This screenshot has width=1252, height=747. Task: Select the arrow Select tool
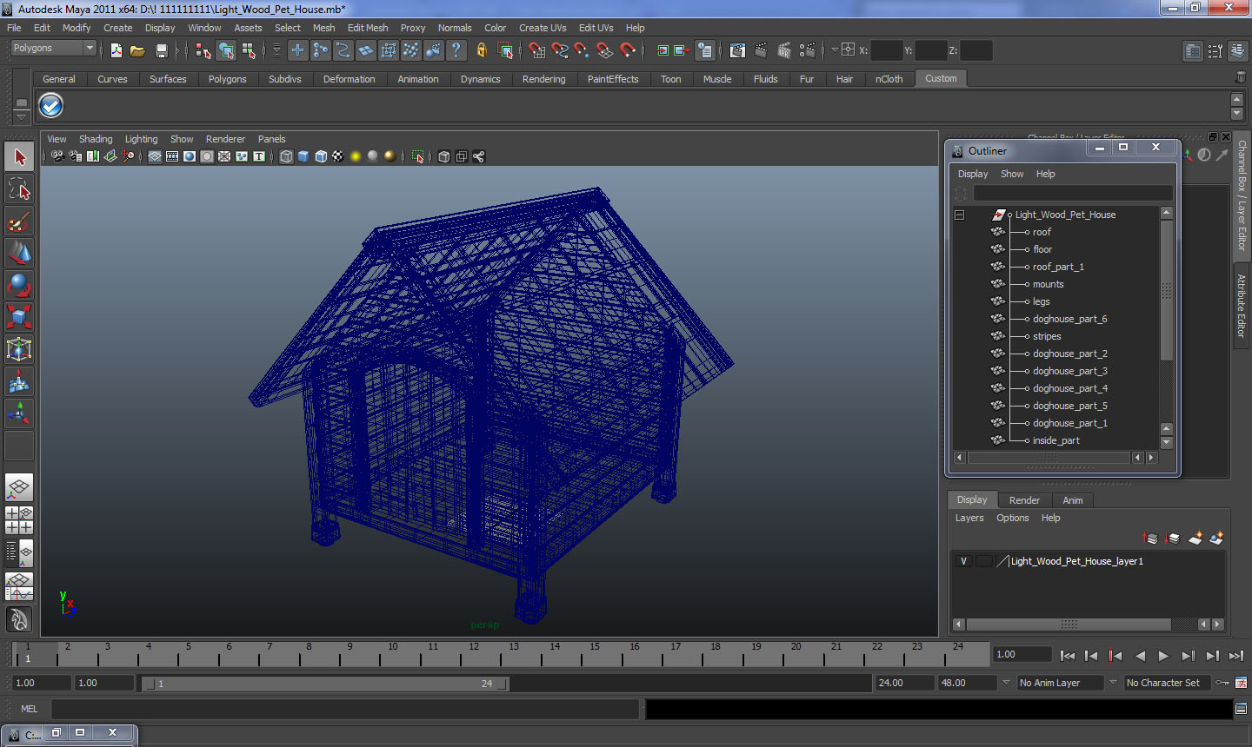click(19, 157)
